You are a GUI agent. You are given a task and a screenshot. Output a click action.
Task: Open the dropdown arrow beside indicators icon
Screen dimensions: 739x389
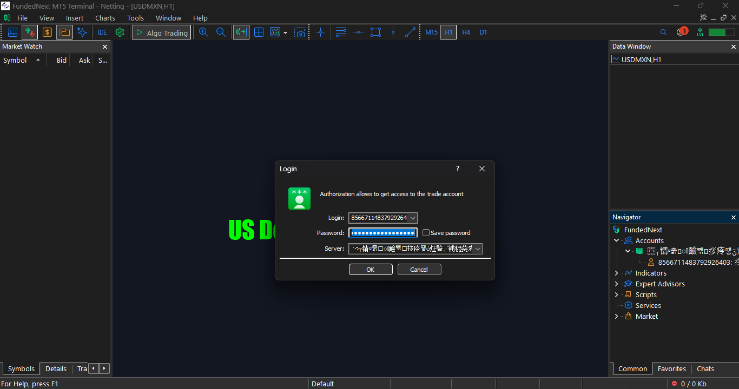286,32
